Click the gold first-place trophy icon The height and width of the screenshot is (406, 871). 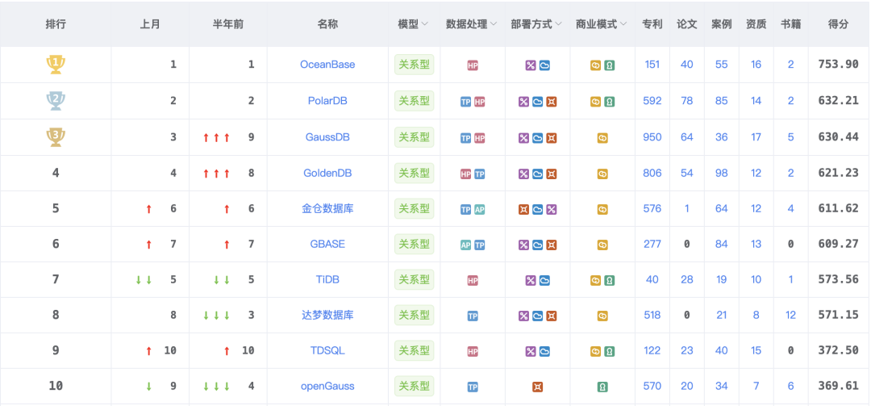point(56,65)
